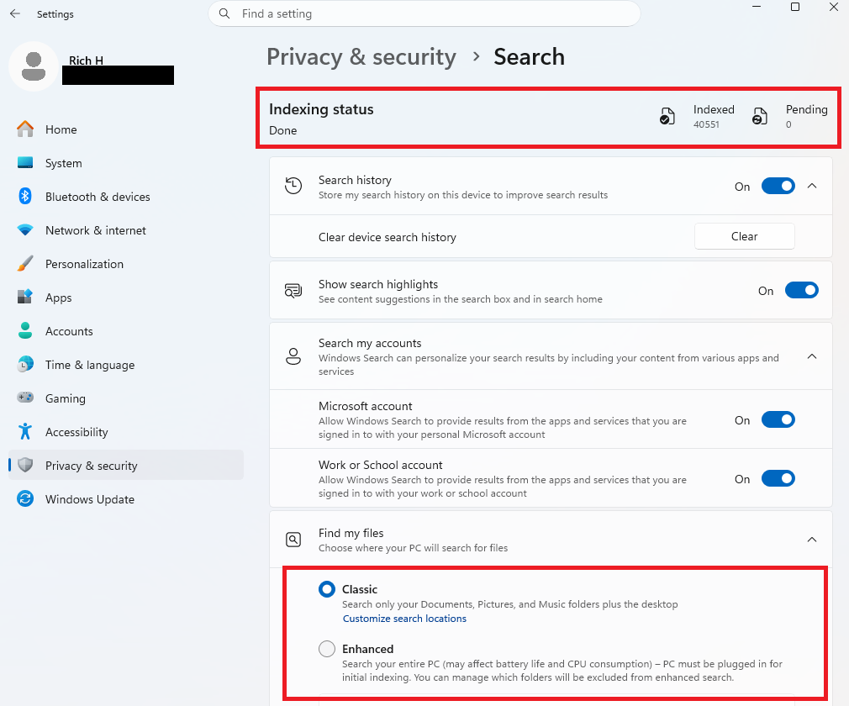
Task: Click the Indexed count 40551
Action: tap(706, 124)
